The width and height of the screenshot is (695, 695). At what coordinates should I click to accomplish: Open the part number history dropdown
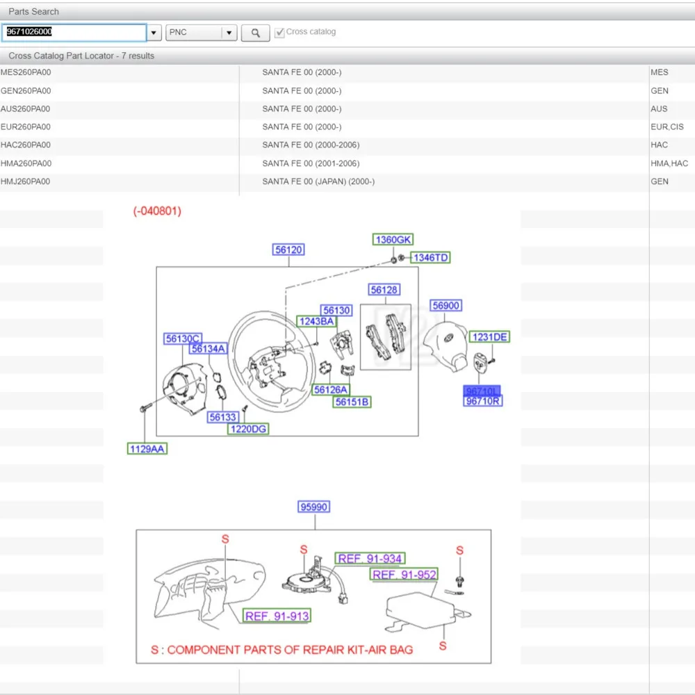(x=154, y=33)
